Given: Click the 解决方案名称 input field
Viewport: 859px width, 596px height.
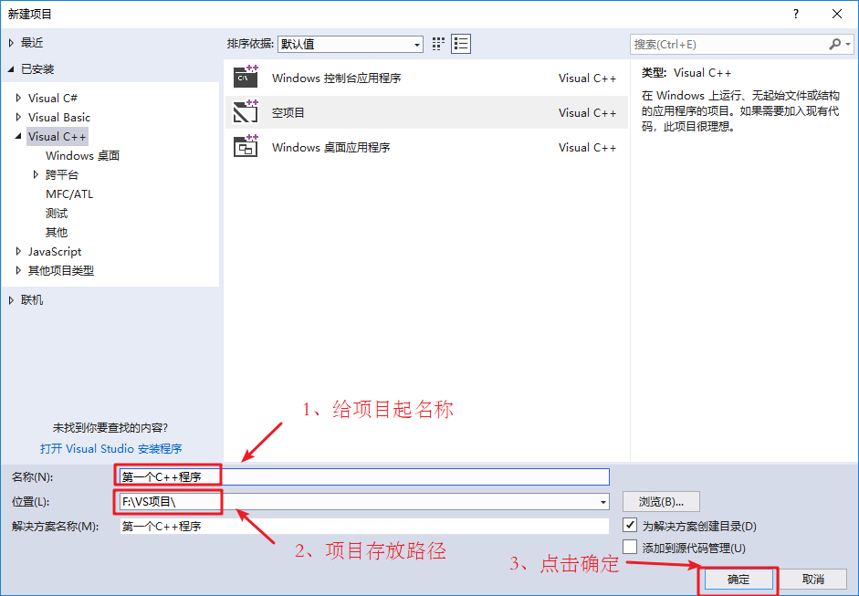Looking at the screenshot, I should pyautogui.click(x=364, y=527).
